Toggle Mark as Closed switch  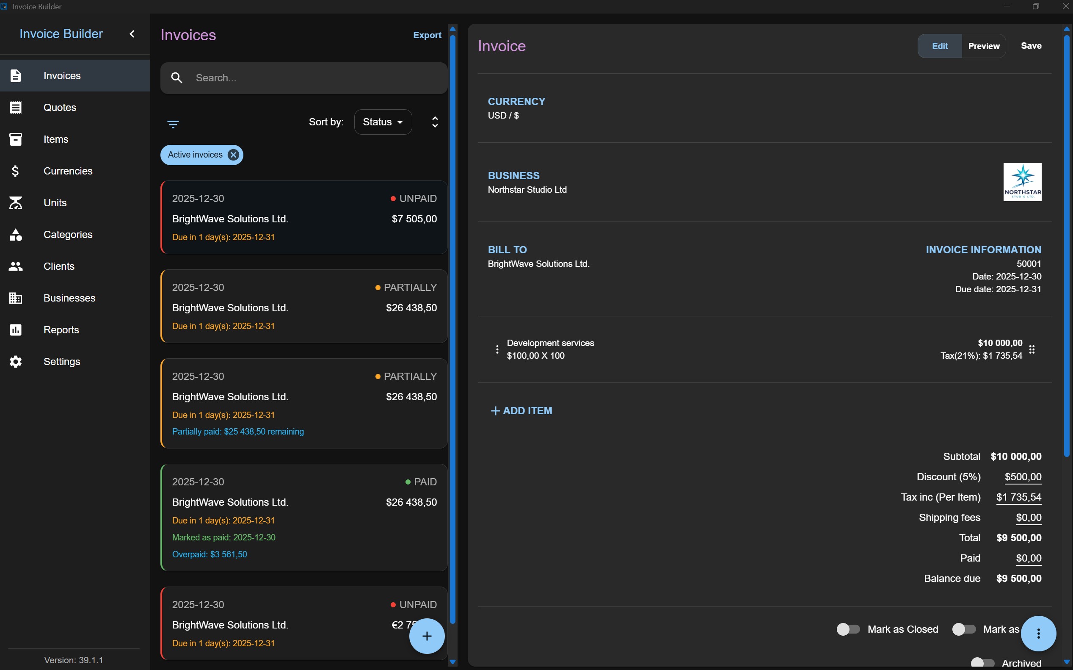click(848, 629)
